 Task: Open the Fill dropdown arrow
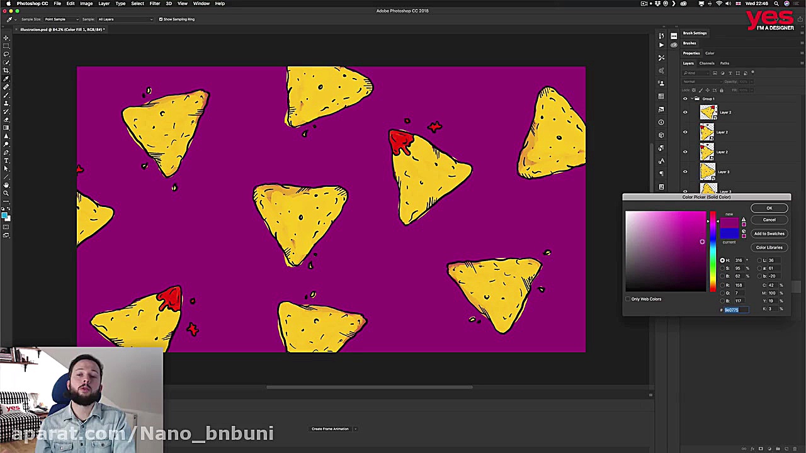pos(751,90)
